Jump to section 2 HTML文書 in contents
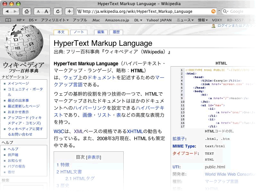 pos(69,172)
